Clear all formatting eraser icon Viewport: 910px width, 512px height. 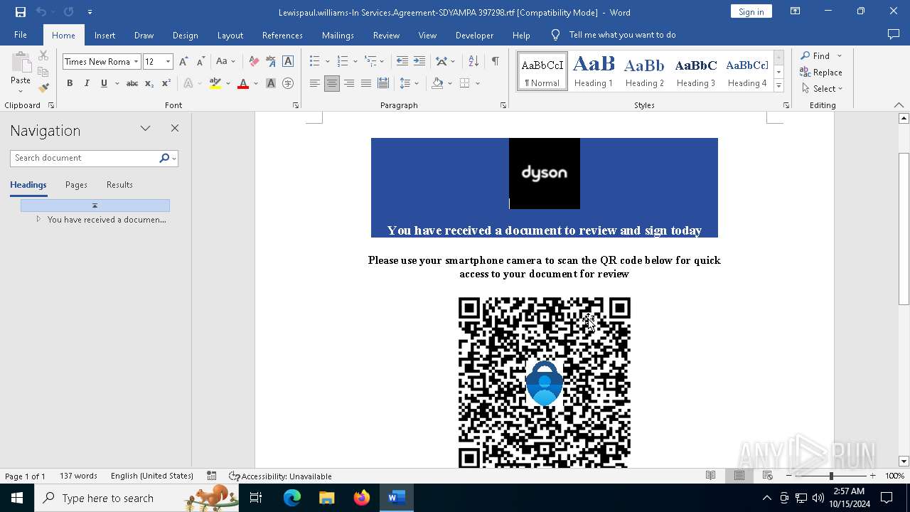[x=254, y=62]
